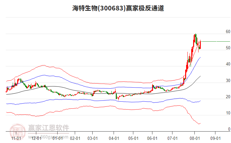Viewport: 231px width, 143px height.
Task: Click the 10 value on the price axis
Action: coord(228,113)
